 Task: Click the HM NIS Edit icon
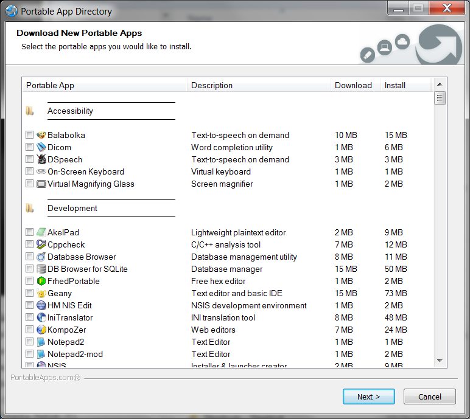coord(41,305)
